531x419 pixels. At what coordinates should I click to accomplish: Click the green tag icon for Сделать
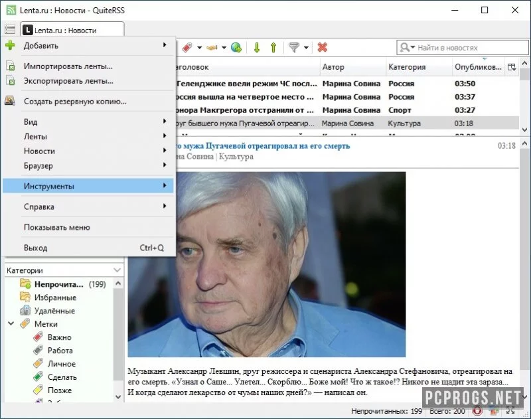pos(38,377)
